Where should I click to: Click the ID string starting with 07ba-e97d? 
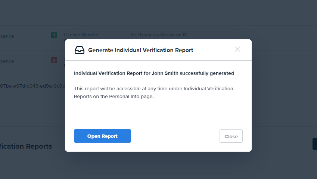point(32,86)
